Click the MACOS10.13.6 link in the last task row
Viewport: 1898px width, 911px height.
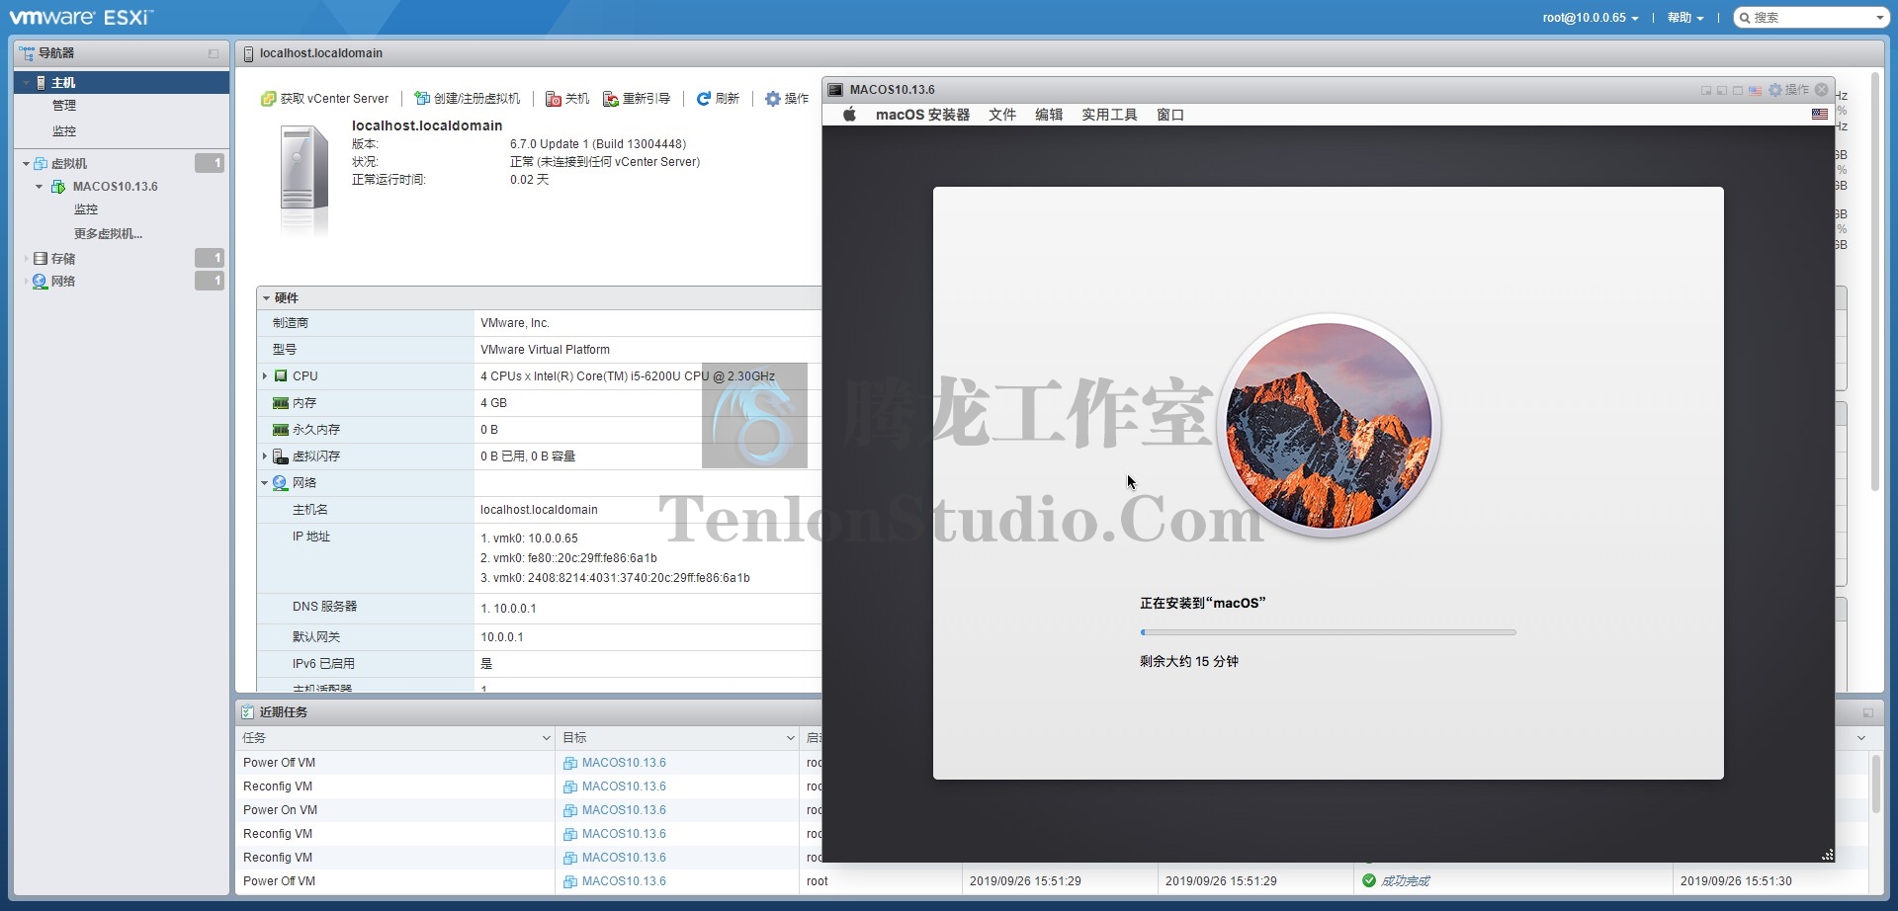(624, 881)
